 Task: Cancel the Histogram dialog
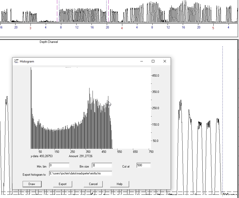point(93,184)
